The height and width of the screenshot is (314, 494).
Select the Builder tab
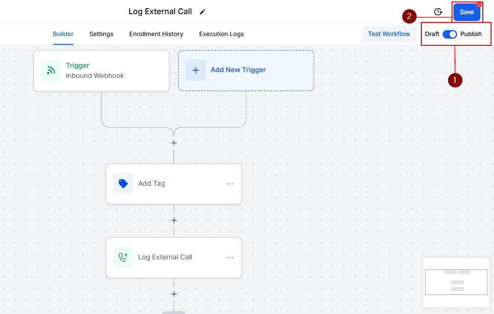[x=63, y=34]
